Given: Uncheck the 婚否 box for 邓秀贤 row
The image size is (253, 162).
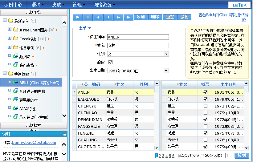Looking at the screenshot, I should pos(206,119).
